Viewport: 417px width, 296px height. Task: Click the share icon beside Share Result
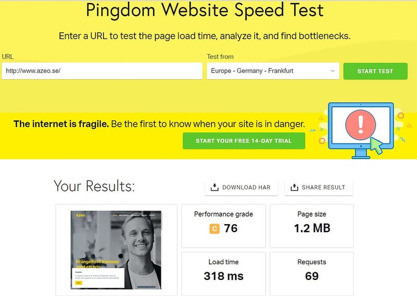[294, 187]
